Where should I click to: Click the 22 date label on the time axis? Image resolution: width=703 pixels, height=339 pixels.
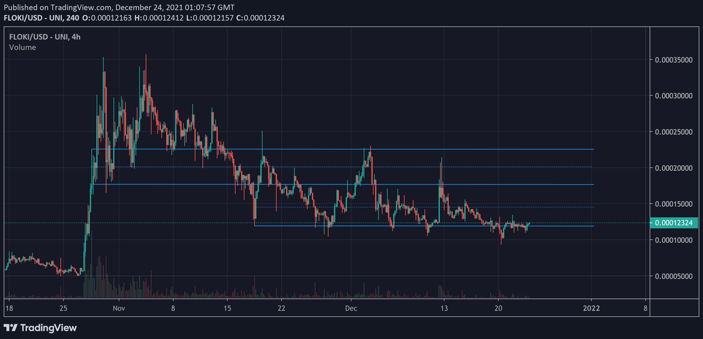(x=282, y=307)
